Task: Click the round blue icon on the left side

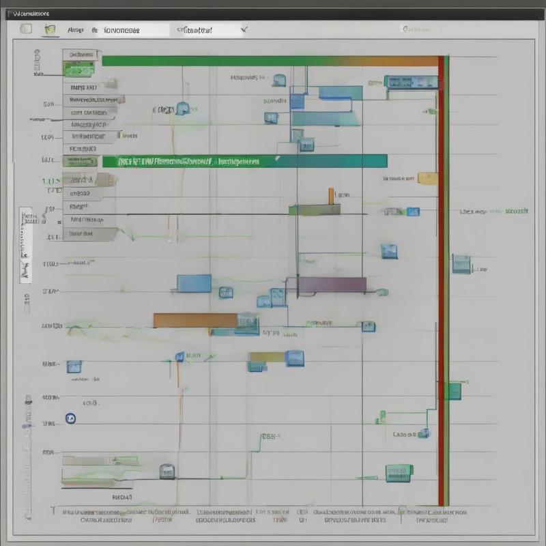Action: [x=69, y=418]
